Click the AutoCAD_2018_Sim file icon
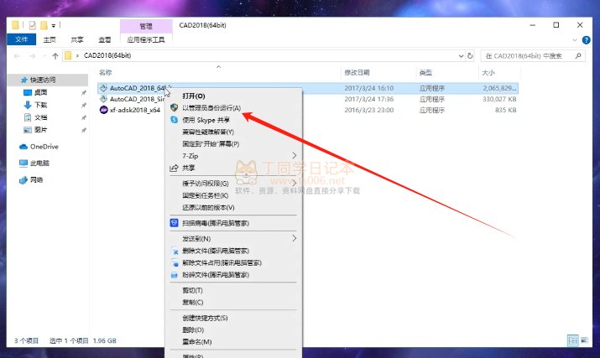The width and height of the screenshot is (600, 358). coord(103,99)
